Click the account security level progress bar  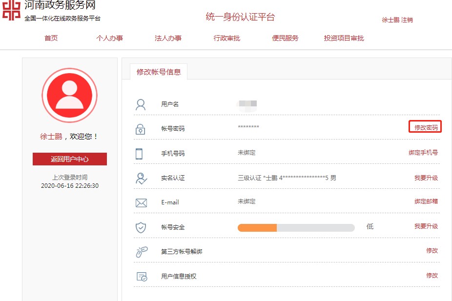coord(296,228)
